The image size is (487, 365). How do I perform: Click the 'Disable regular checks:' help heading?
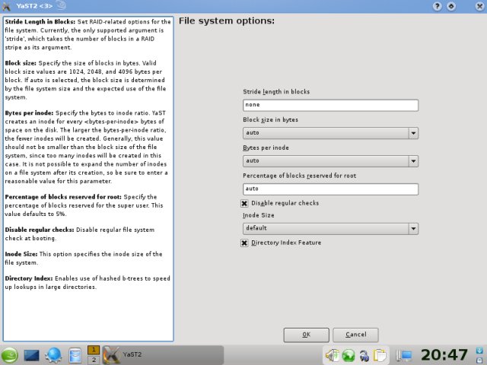[x=40, y=230]
